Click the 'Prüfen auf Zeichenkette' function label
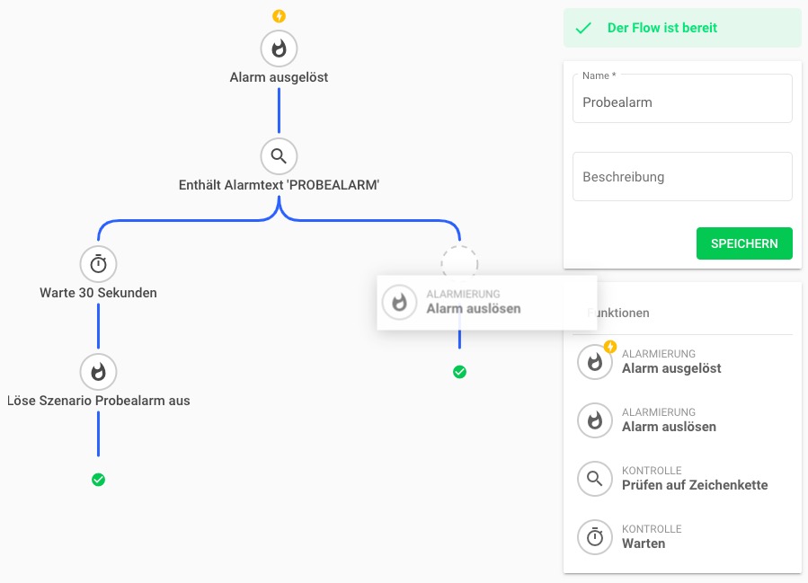 tap(694, 485)
